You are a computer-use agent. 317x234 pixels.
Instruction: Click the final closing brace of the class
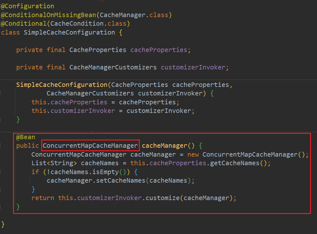[x=3, y=224]
